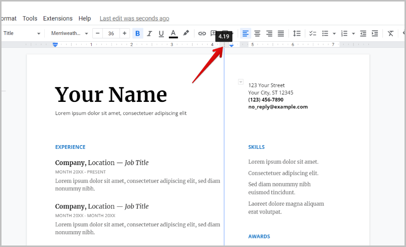Increase the indent
Image resolution: width=406 pixels, height=247 pixels.
pyautogui.click(x=375, y=33)
